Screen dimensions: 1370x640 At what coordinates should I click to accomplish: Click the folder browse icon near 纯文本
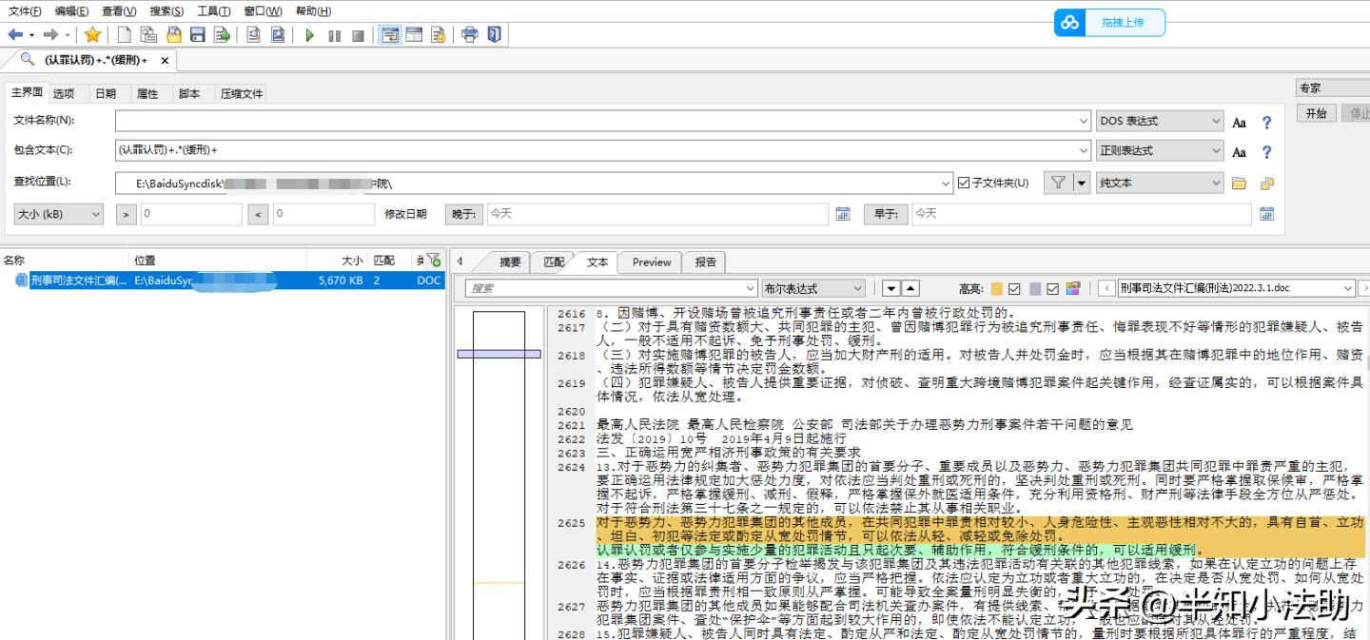click(x=1241, y=183)
